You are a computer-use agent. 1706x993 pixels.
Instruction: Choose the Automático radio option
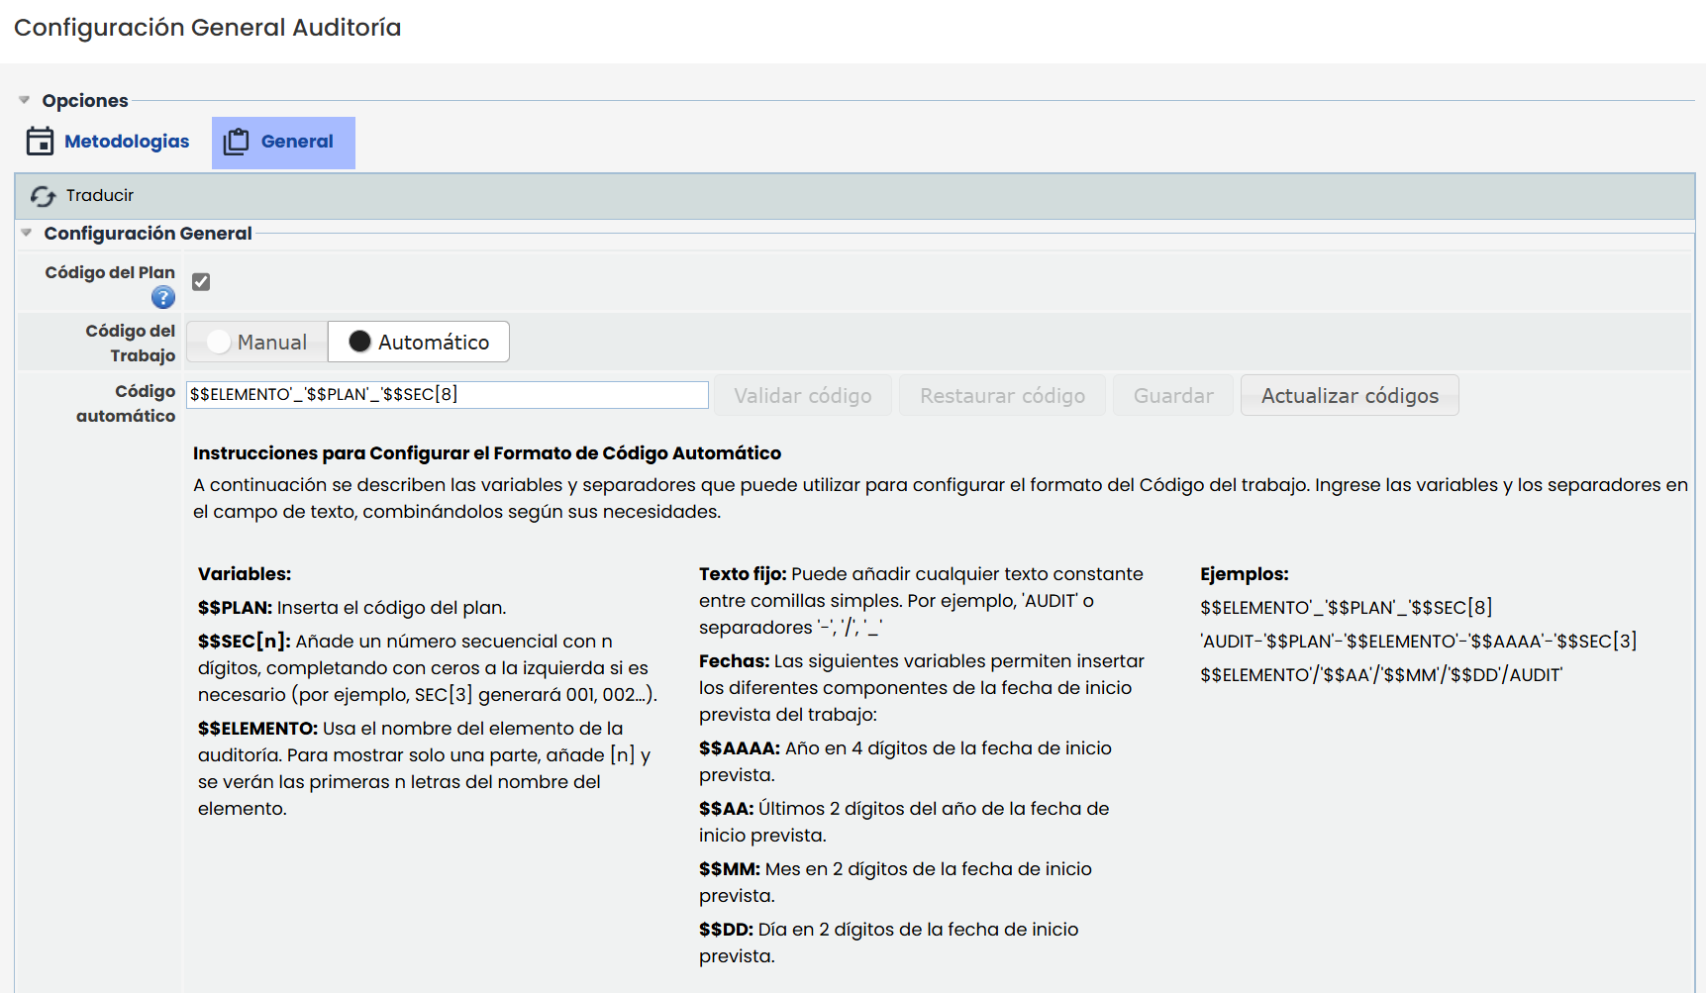tap(419, 342)
